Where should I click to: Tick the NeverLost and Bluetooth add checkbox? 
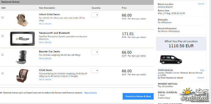point(3,36)
